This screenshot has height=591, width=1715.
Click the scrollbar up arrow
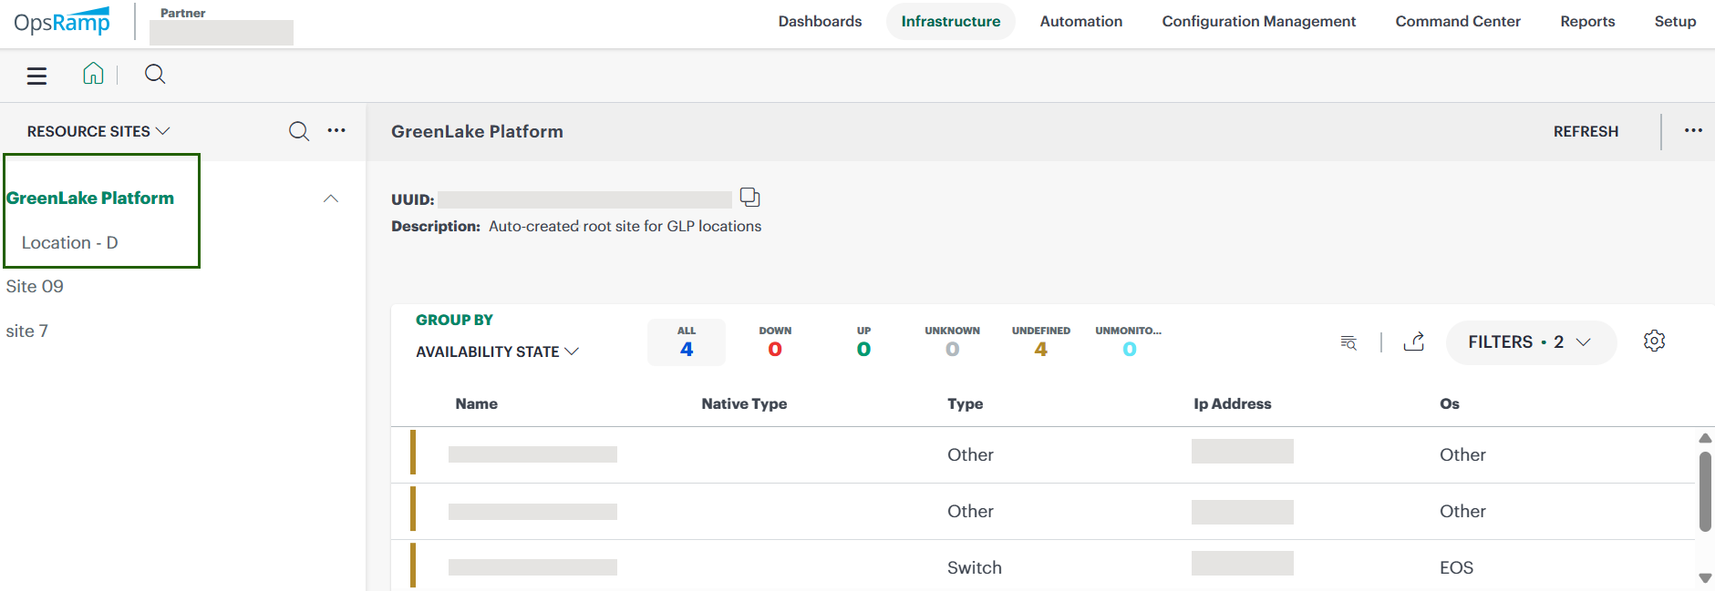click(1705, 438)
